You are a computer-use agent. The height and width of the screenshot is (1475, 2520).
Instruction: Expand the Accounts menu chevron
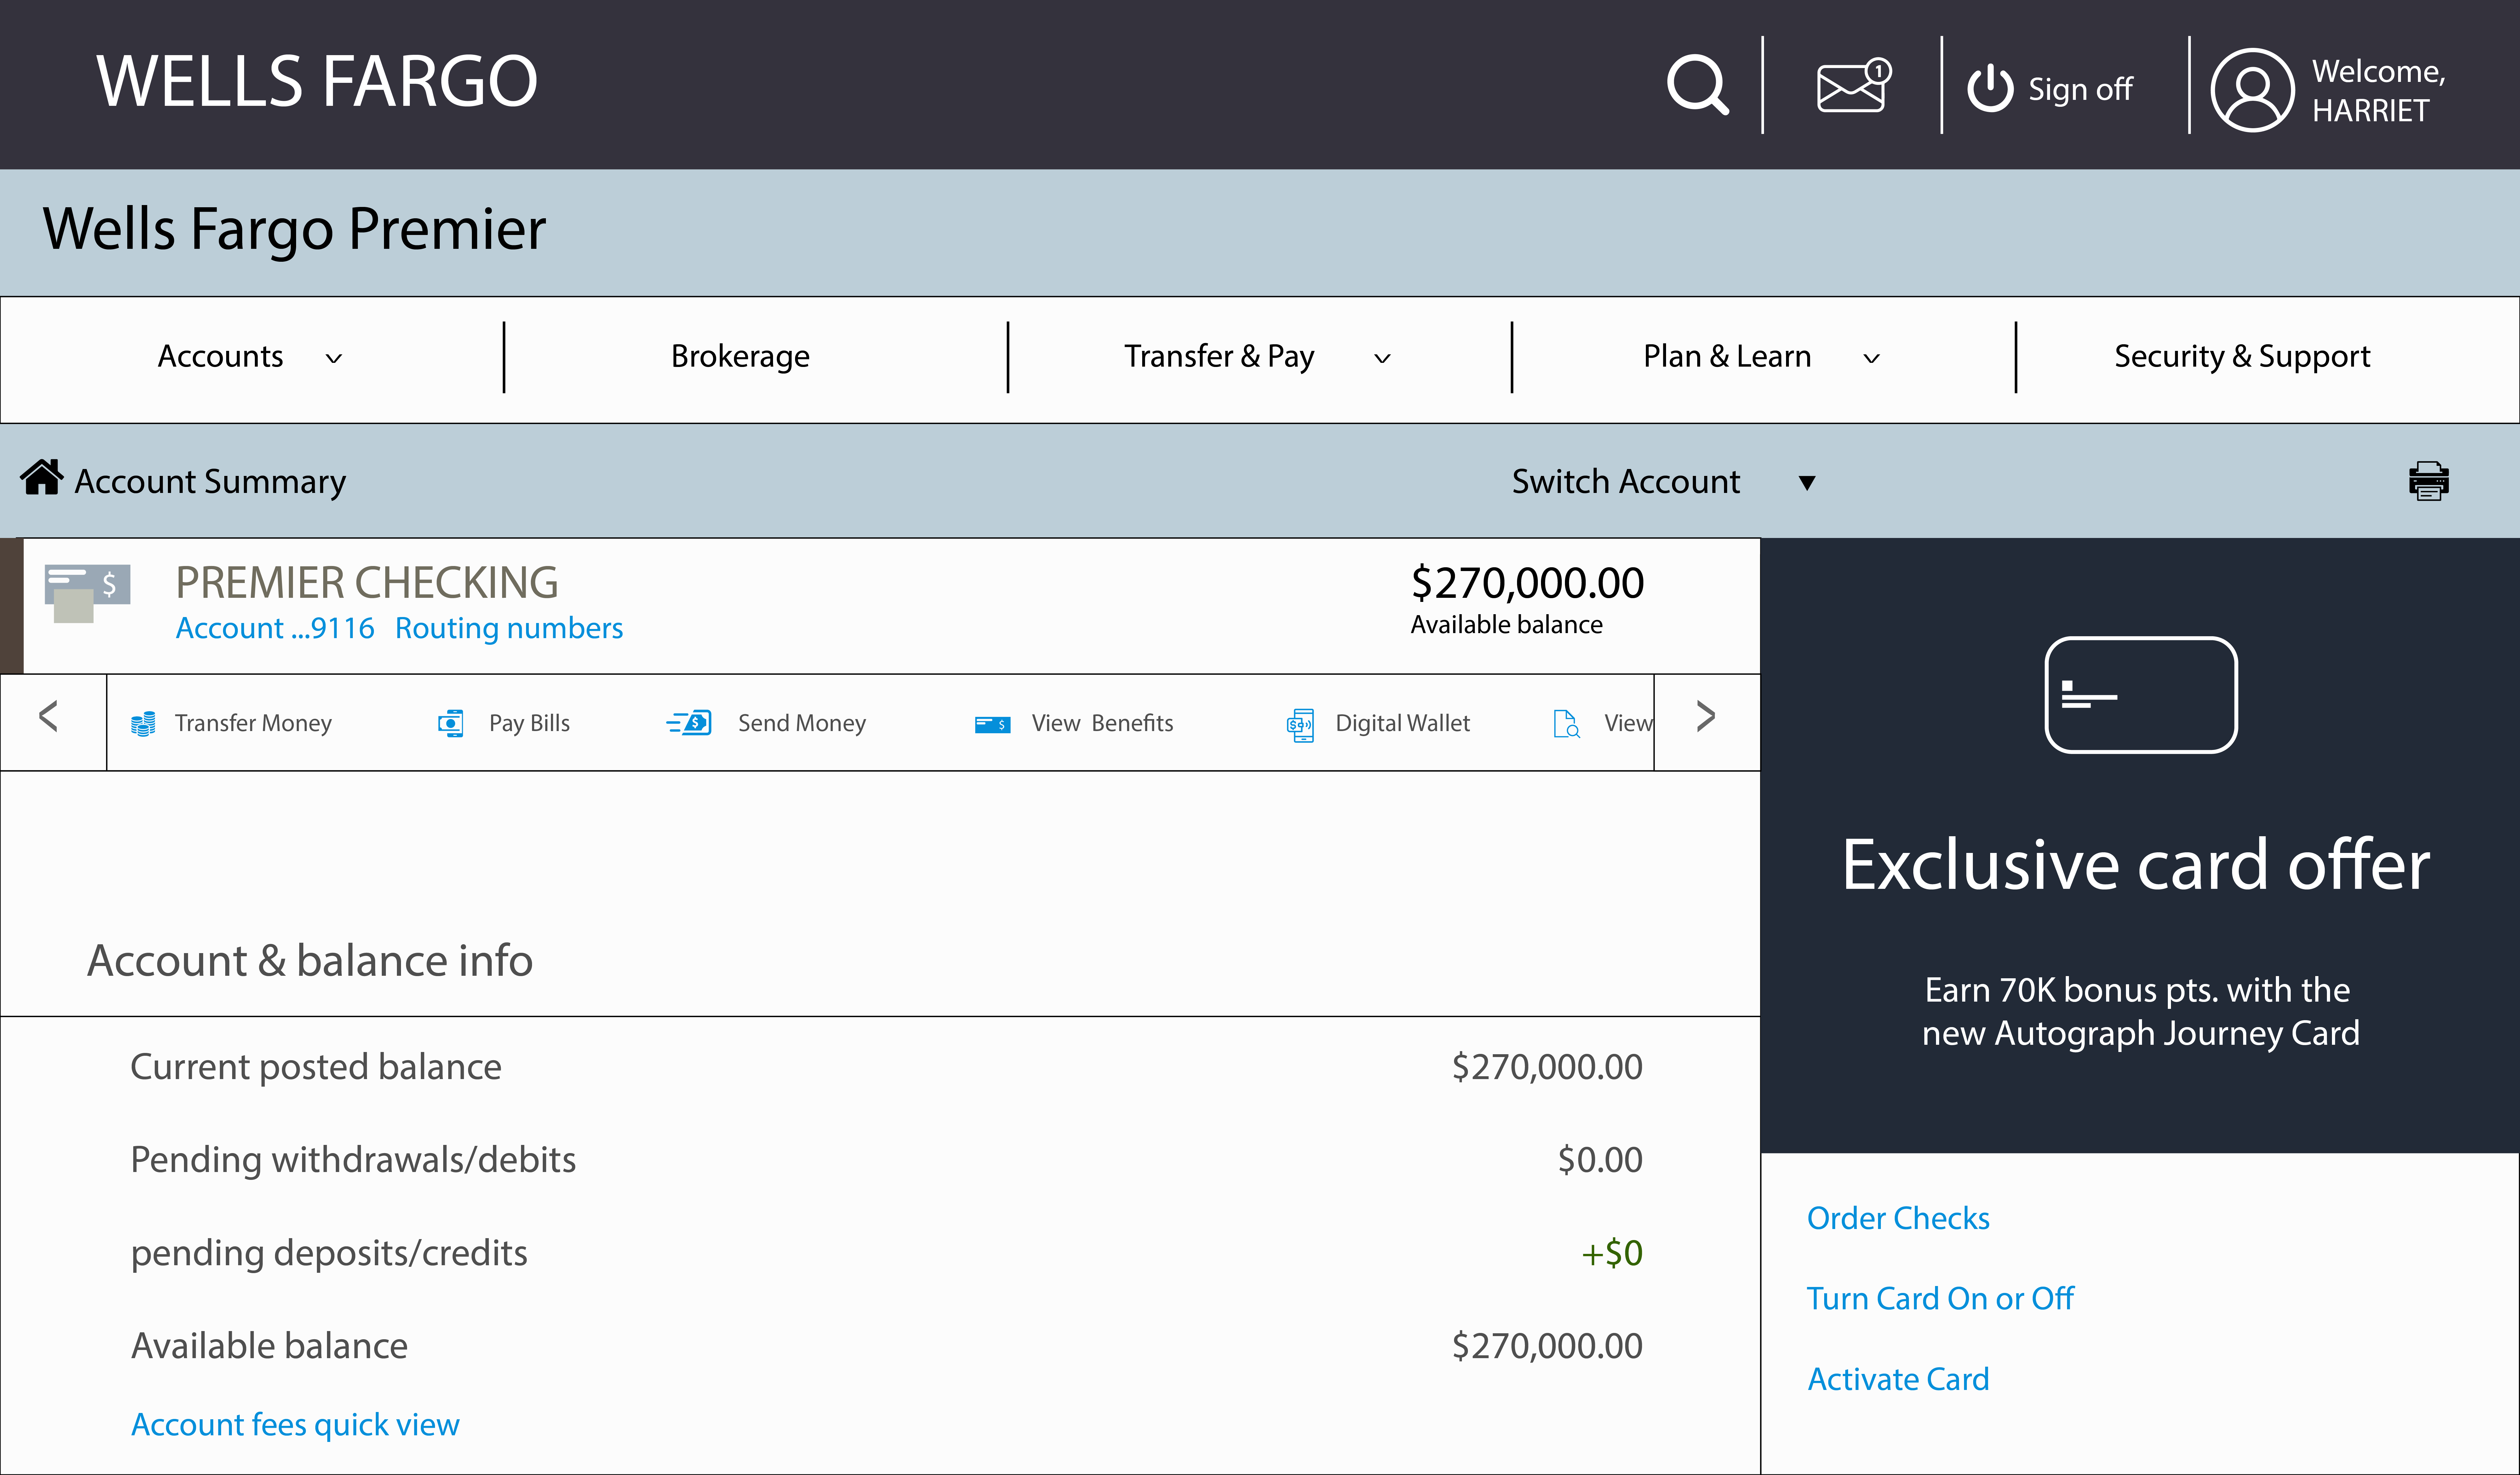pos(334,358)
